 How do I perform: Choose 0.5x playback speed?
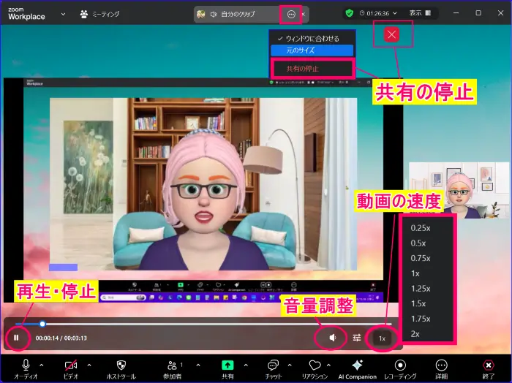coord(418,243)
